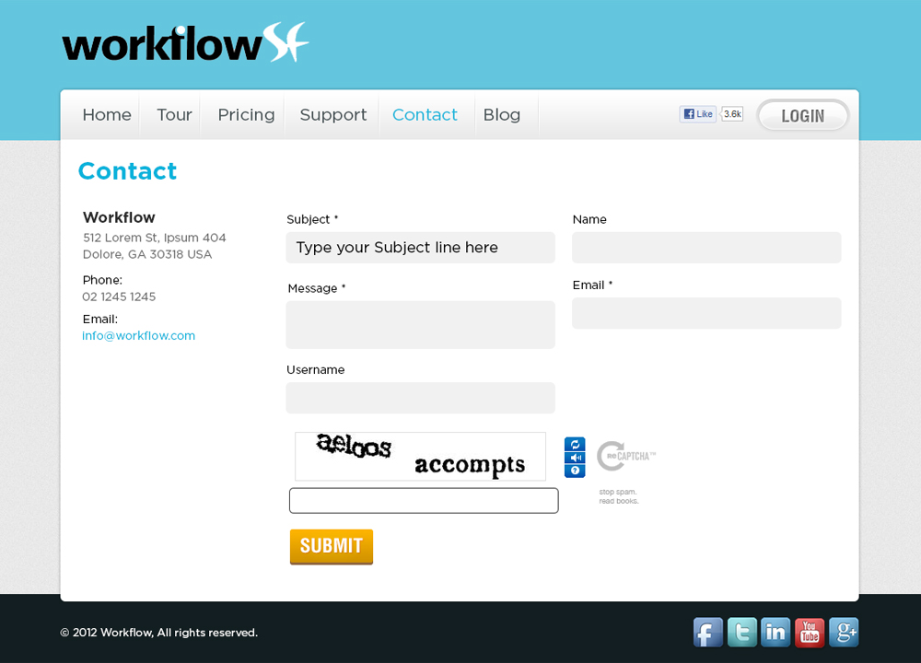Click the workflow logo in header
921x663 pixels.
tap(185, 42)
